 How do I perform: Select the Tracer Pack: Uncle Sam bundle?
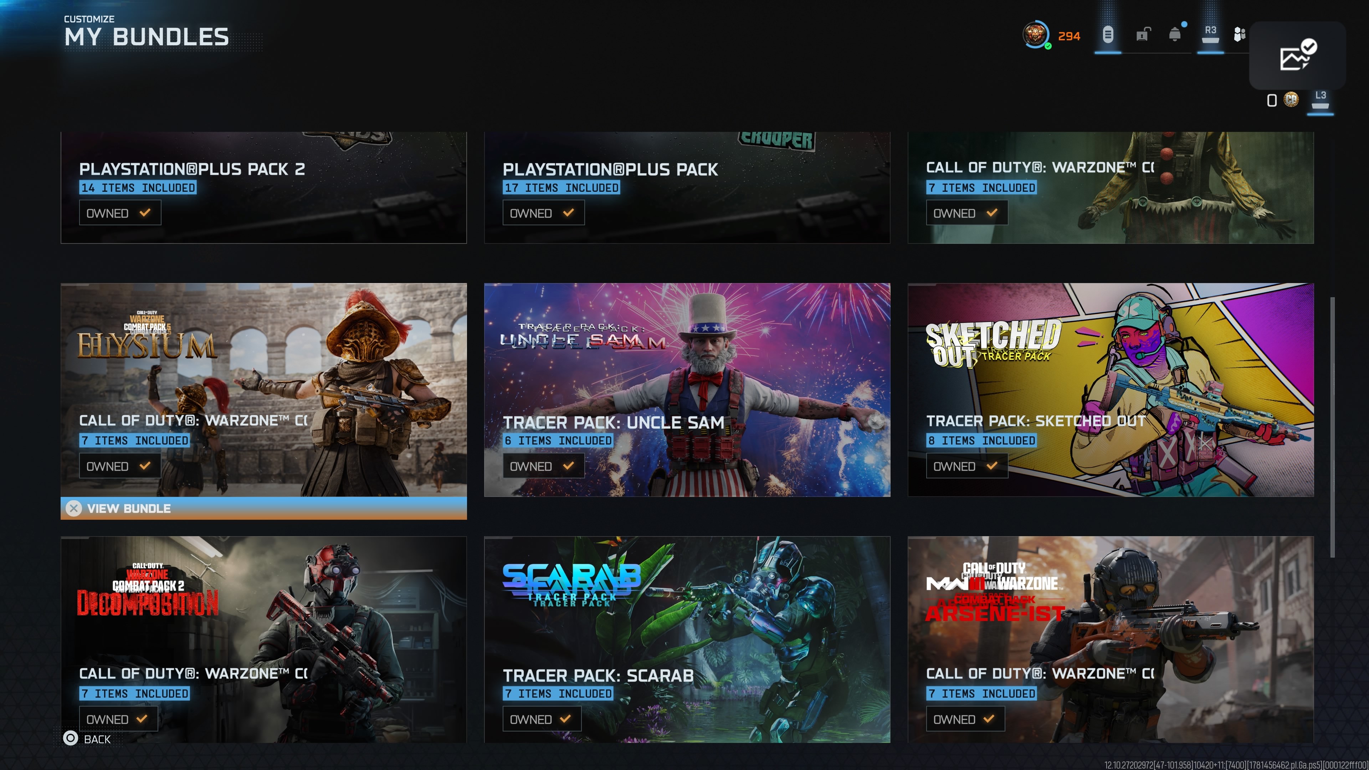tap(687, 390)
